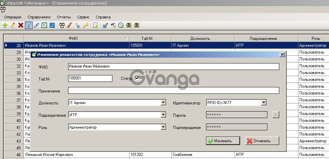Open the Отчеты menu

(x=64, y=17)
